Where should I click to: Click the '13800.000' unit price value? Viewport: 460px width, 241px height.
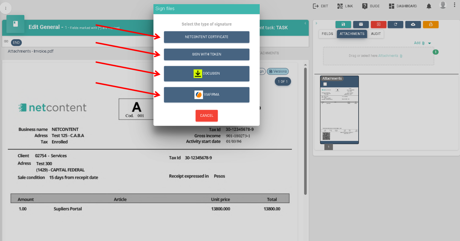[220, 209]
